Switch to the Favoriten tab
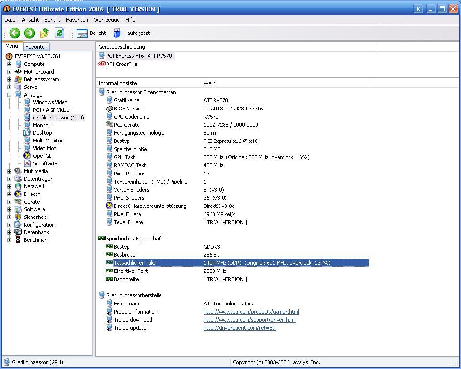This screenshot has width=461, height=369. coord(36,46)
